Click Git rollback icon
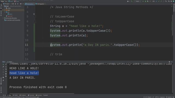175x98 pixels. click(166, 1)
